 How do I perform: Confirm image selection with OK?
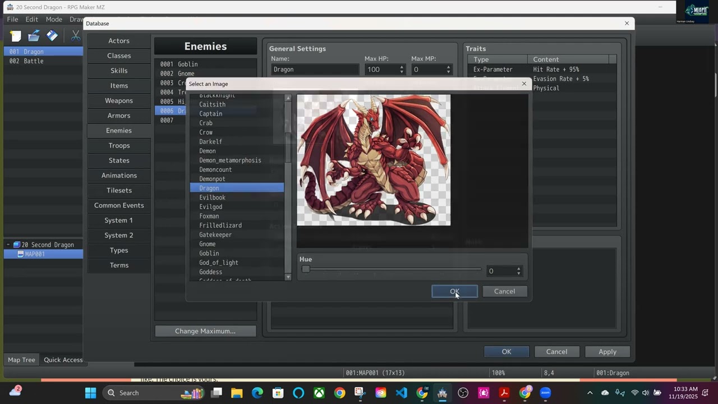click(x=454, y=291)
